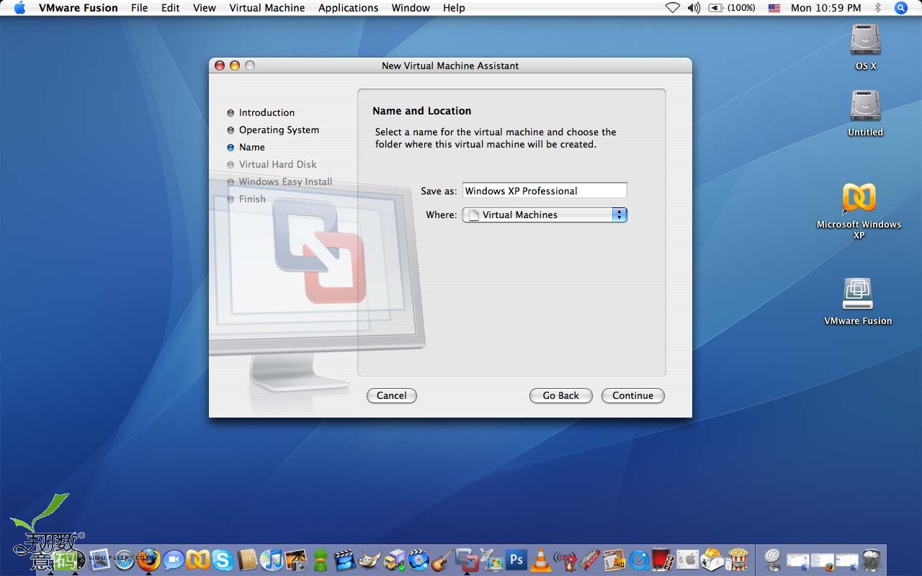Open iMovie from the Dock
This screenshot has height=576, width=922.
tap(345, 559)
